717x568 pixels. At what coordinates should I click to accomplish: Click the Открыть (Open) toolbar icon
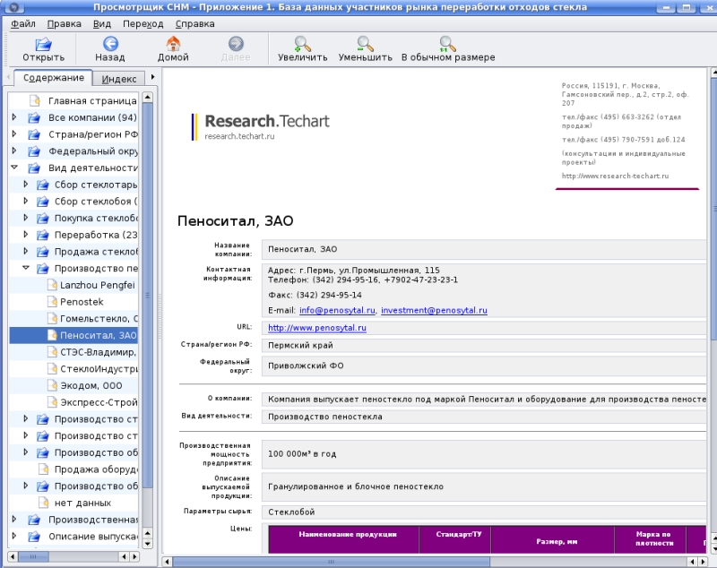coord(43,44)
